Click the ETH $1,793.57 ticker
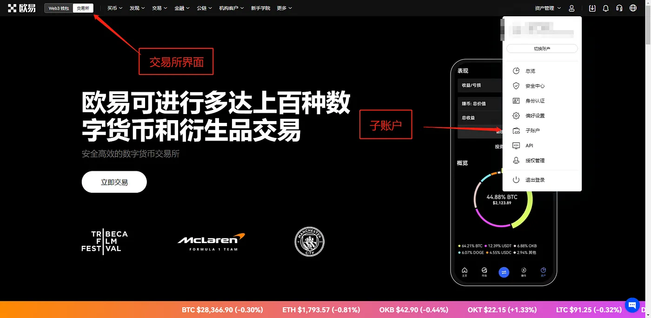 click(321, 310)
